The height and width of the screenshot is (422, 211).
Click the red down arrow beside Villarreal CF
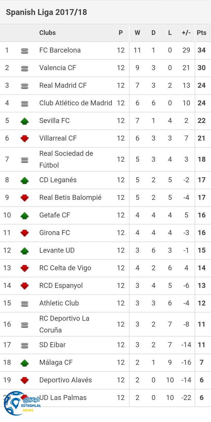(25, 139)
